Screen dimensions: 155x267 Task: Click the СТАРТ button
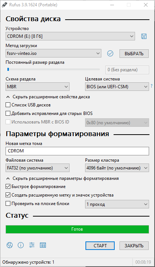click(100, 246)
